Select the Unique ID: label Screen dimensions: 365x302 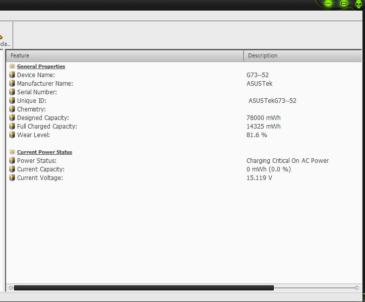[x=32, y=101]
